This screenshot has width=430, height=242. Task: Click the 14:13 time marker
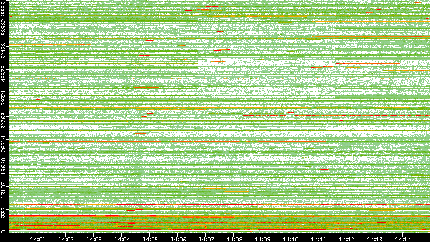(x=375, y=239)
